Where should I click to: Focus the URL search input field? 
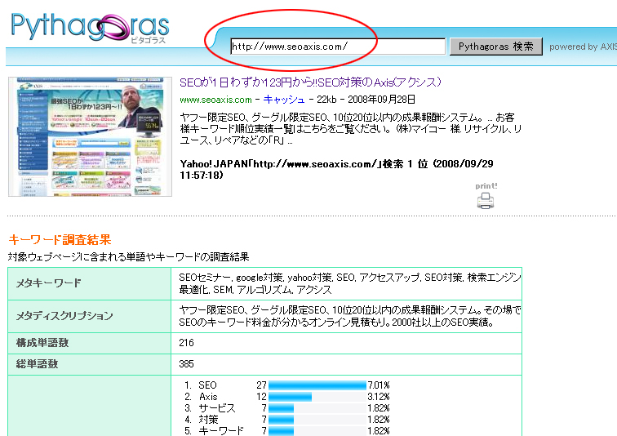337,47
